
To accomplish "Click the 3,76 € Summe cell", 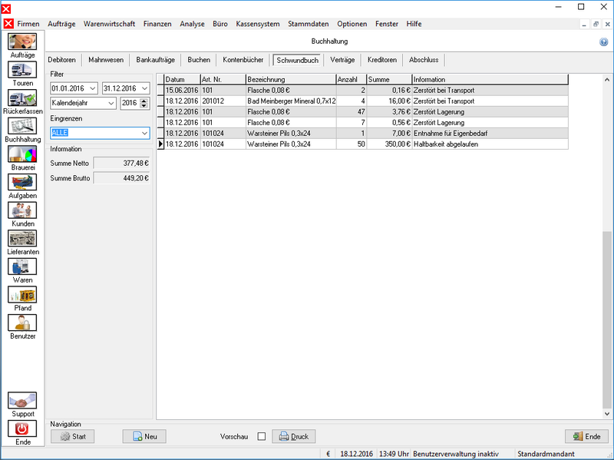I will click(x=389, y=112).
